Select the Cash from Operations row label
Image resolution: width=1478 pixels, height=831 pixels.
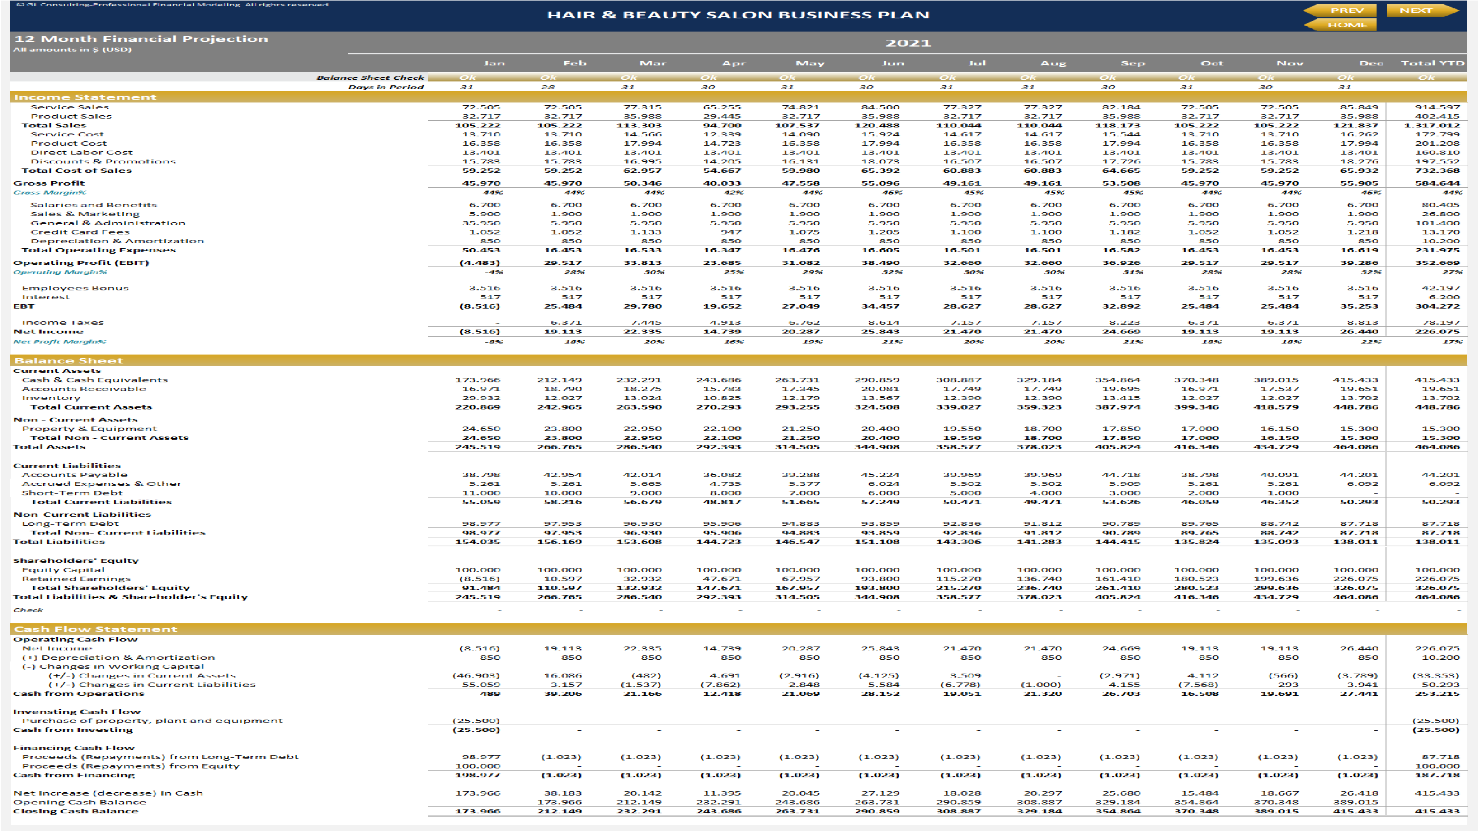(79, 694)
